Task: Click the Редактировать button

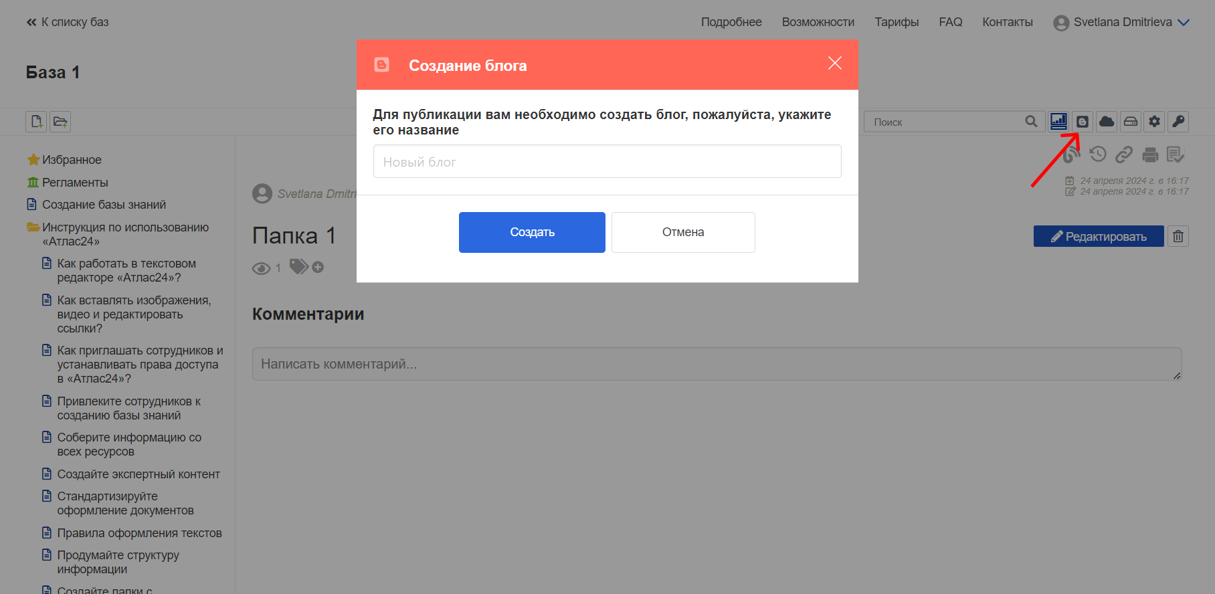Action: click(x=1099, y=236)
